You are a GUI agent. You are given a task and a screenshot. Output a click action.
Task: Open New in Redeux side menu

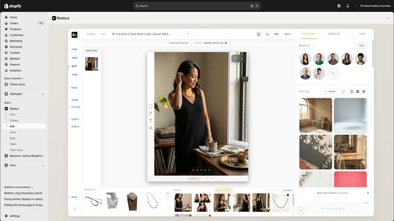click(x=74, y=58)
